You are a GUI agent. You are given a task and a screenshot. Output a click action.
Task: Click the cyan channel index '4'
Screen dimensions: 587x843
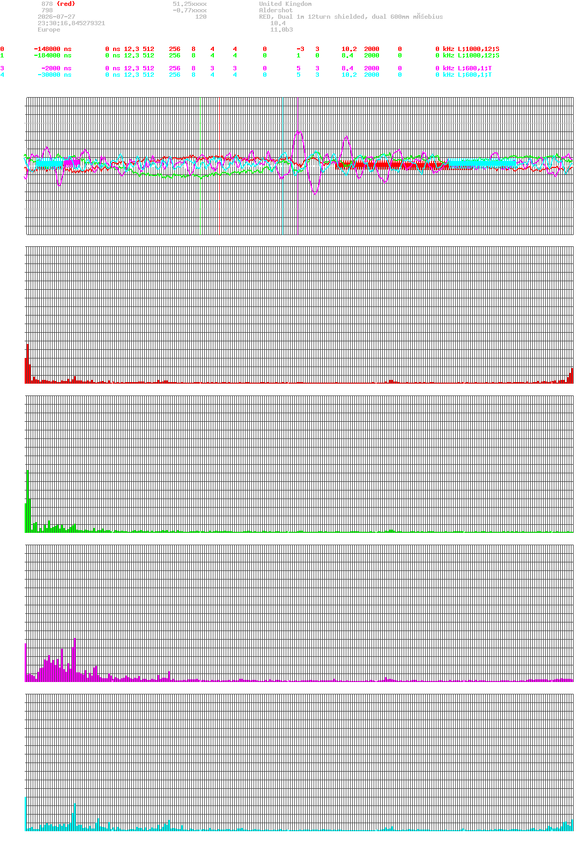(x=2, y=75)
